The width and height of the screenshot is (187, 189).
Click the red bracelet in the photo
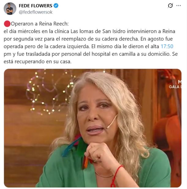(x=115, y=176)
